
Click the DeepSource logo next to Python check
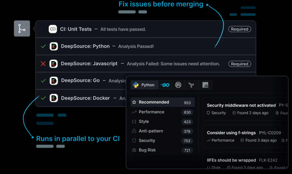[54, 46]
